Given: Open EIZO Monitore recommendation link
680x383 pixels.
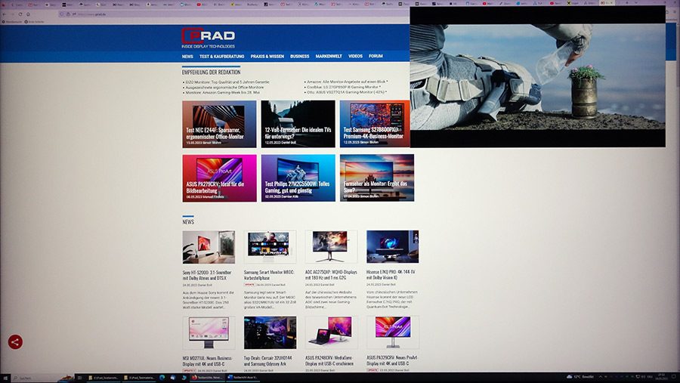Looking at the screenshot, I should [227, 82].
